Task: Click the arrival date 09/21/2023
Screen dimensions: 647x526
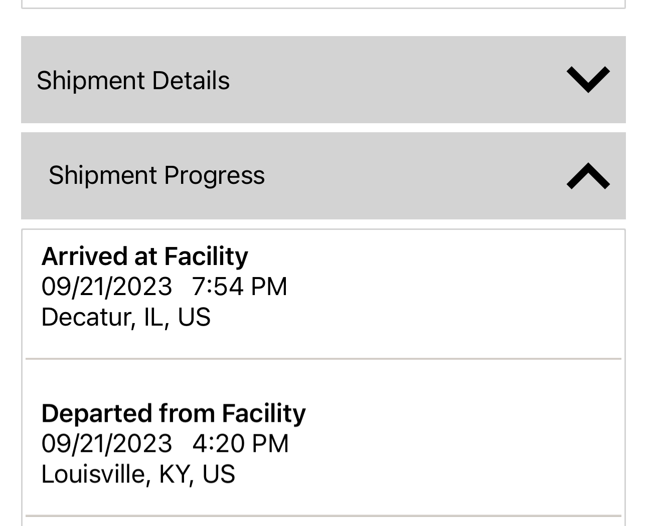Action: click(x=106, y=287)
